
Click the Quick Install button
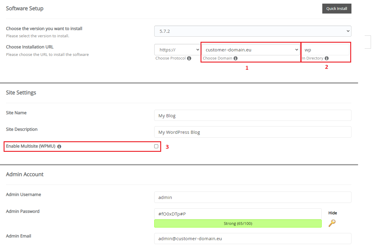pos(336,9)
